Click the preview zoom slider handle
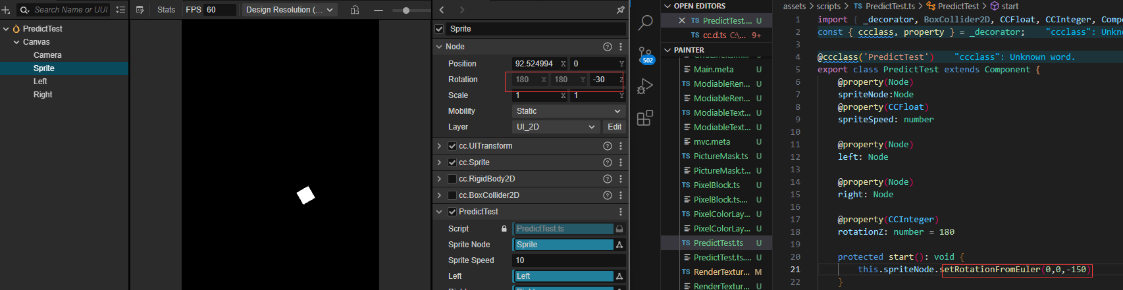The width and height of the screenshot is (1123, 290). (x=406, y=10)
